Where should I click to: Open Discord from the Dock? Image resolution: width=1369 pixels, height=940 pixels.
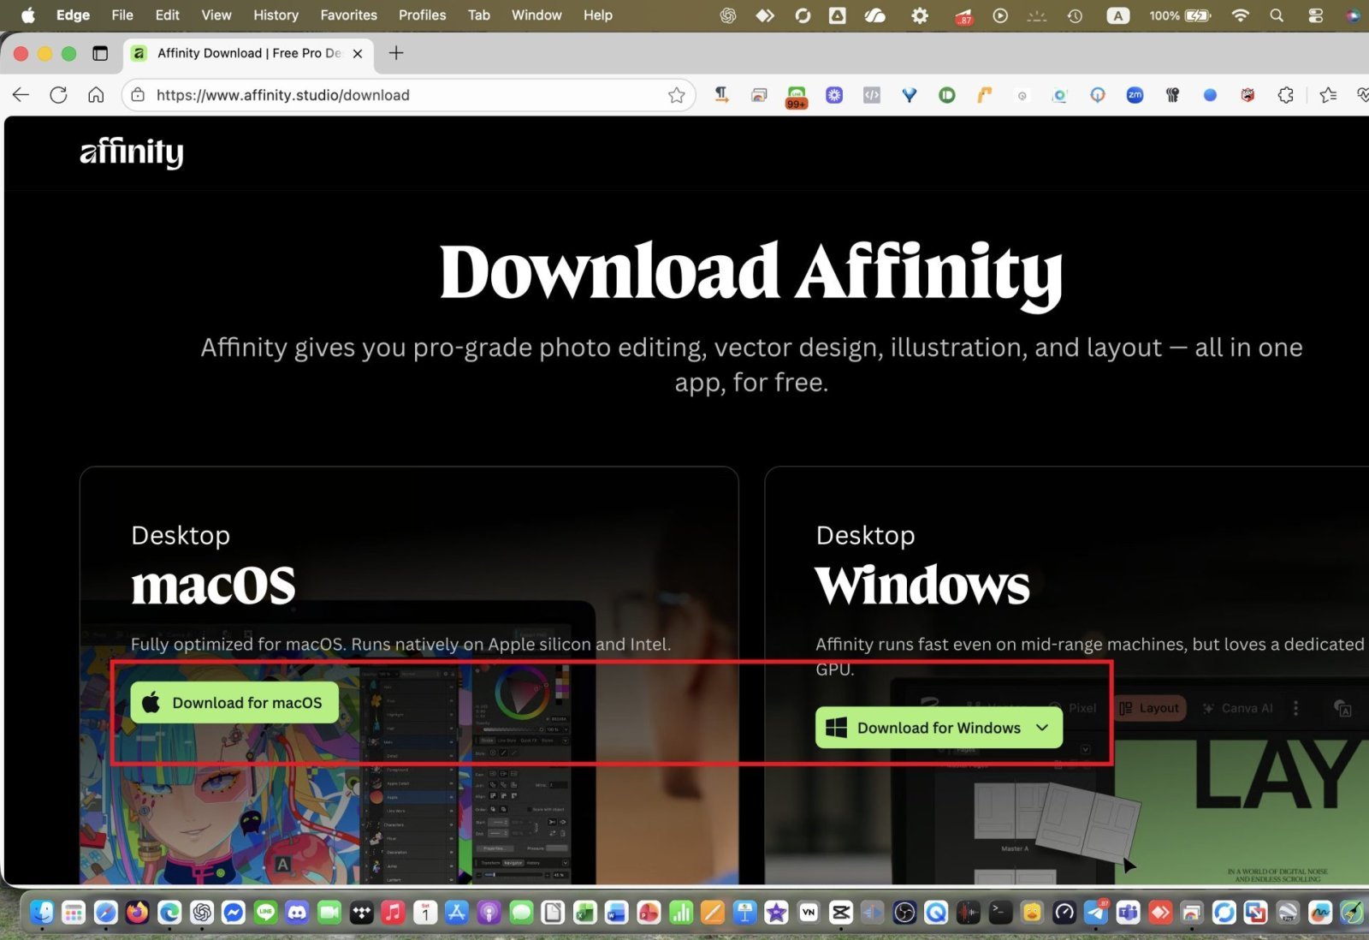[297, 913]
